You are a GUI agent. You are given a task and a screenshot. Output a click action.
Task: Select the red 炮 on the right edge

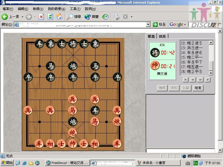coord(117,122)
